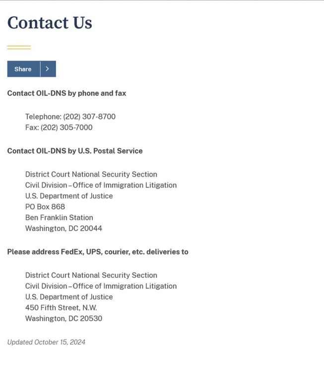
Task: Click U.S. Department of Justice above 450 Fifth Street
Action: 69,297
